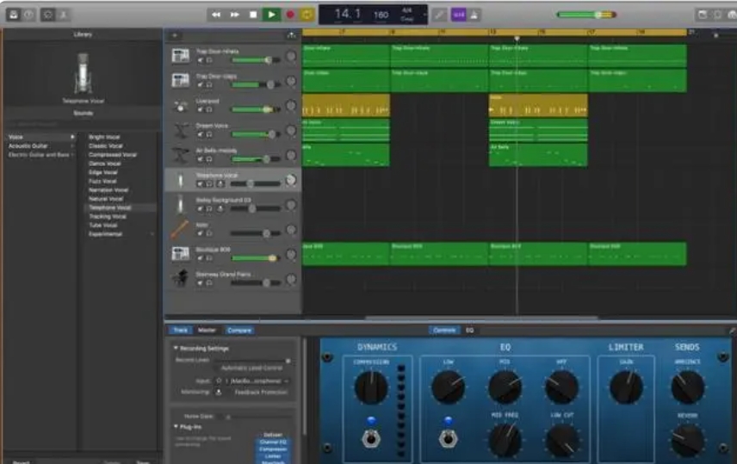This screenshot has width=737, height=464.
Task: Click the Rewind transport button
Action: point(216,15)
